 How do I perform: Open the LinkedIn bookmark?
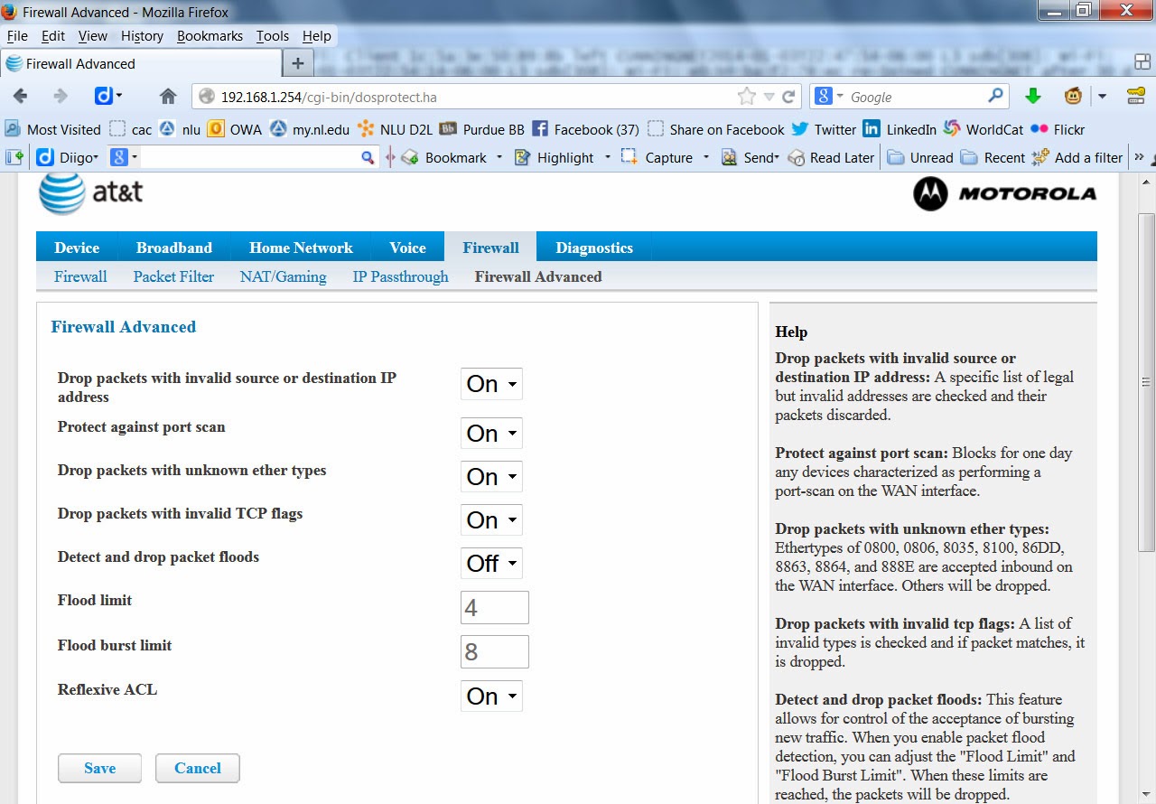tap(900, 129)
